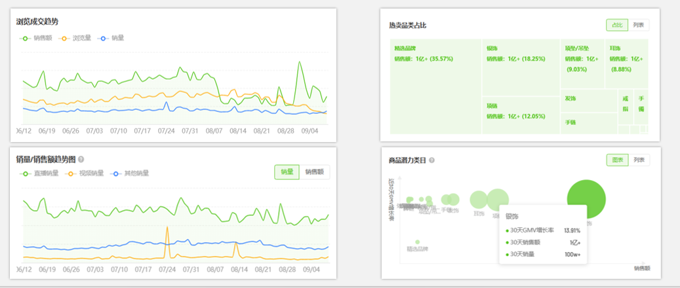
Task: Click the help icon beside 销量/销售额趋势图
Action: [81, 159]
